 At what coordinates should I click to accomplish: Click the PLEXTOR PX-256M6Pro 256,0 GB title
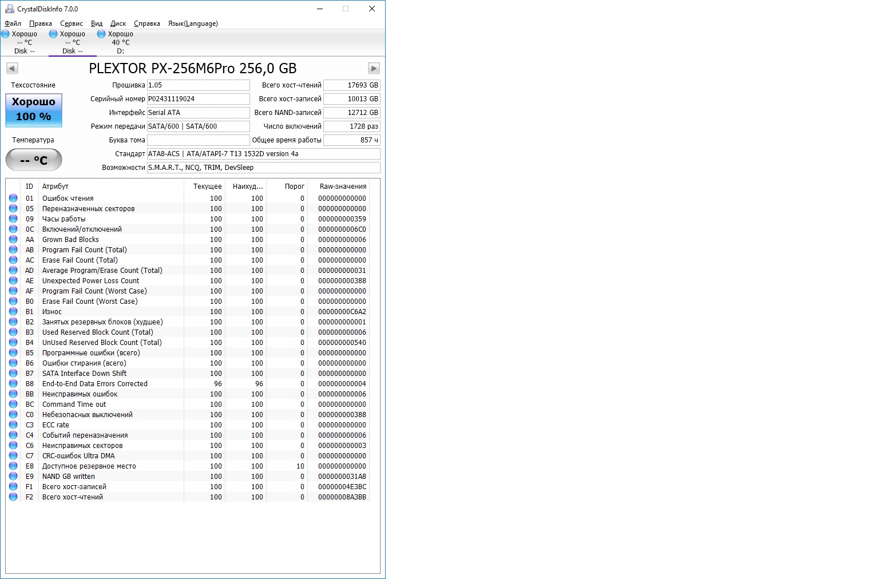coord(193,69)
